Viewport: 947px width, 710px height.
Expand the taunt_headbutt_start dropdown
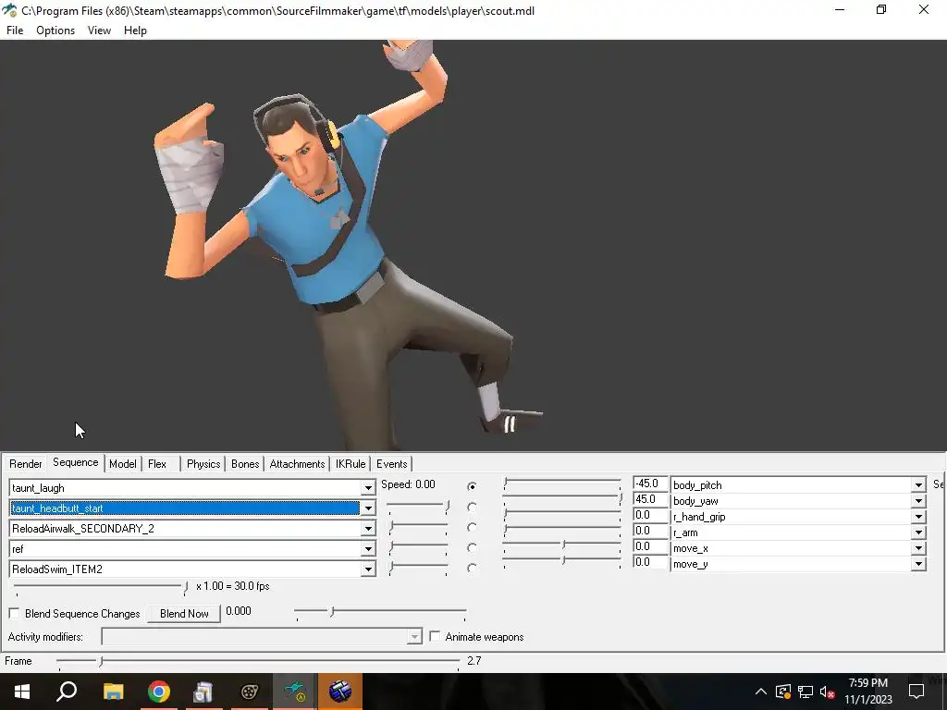click(x=368, y=508)
